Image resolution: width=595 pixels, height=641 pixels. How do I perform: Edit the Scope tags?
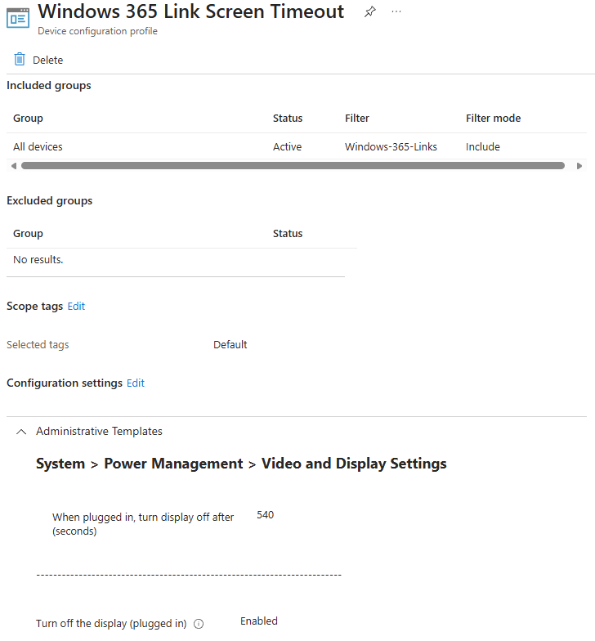pos(76,307)
